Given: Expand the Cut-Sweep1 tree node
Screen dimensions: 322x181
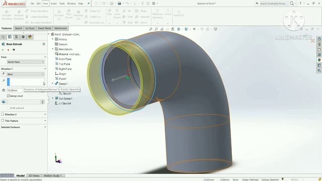Looking at the screenshot, I should pos(52,99).
